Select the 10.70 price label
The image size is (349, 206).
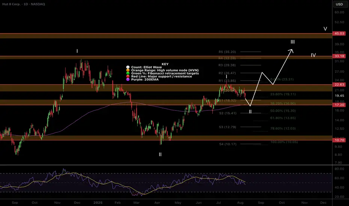pos(339,140)
